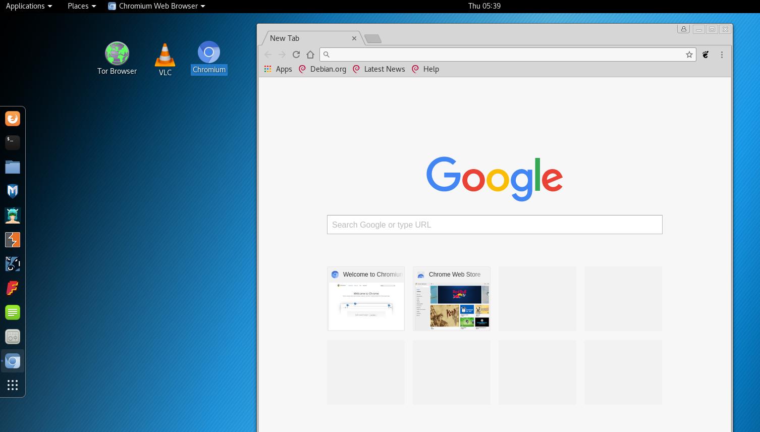Viewport: 760px width, 432px height.
Task: Click the Google logo
Action: tap(495, 179)
